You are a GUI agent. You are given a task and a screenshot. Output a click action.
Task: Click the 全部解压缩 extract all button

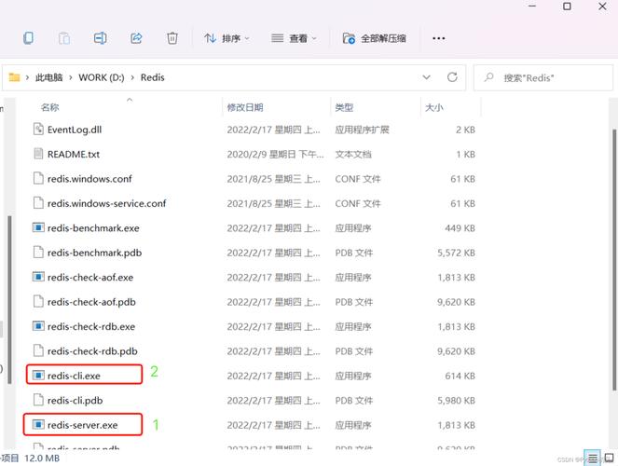[x=374, y=38]
